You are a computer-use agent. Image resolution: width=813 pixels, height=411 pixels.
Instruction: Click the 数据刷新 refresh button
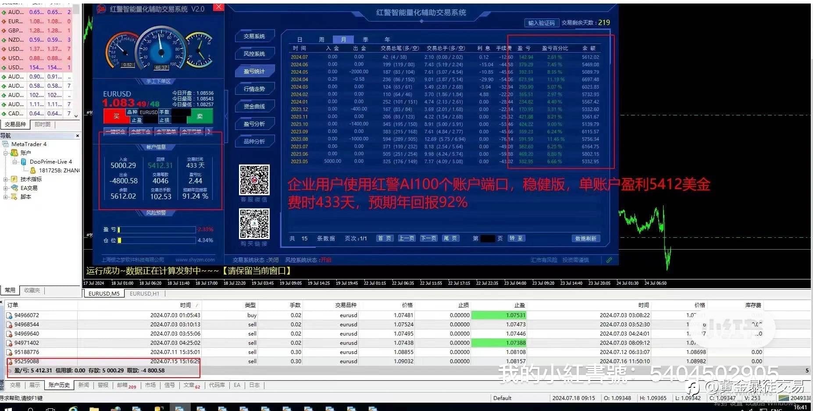[586, 239]
